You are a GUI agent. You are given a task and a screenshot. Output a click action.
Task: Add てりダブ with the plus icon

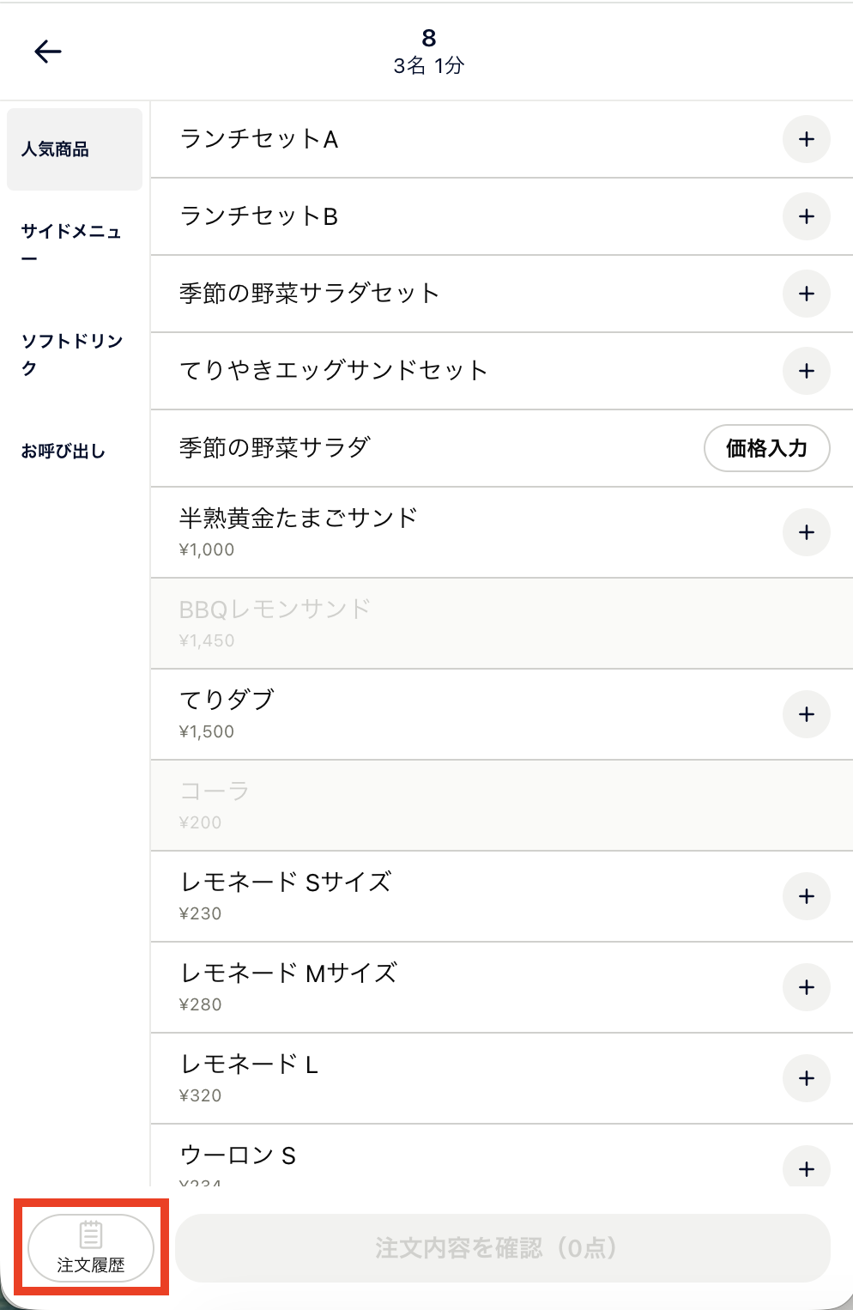[x=806, y=713]
